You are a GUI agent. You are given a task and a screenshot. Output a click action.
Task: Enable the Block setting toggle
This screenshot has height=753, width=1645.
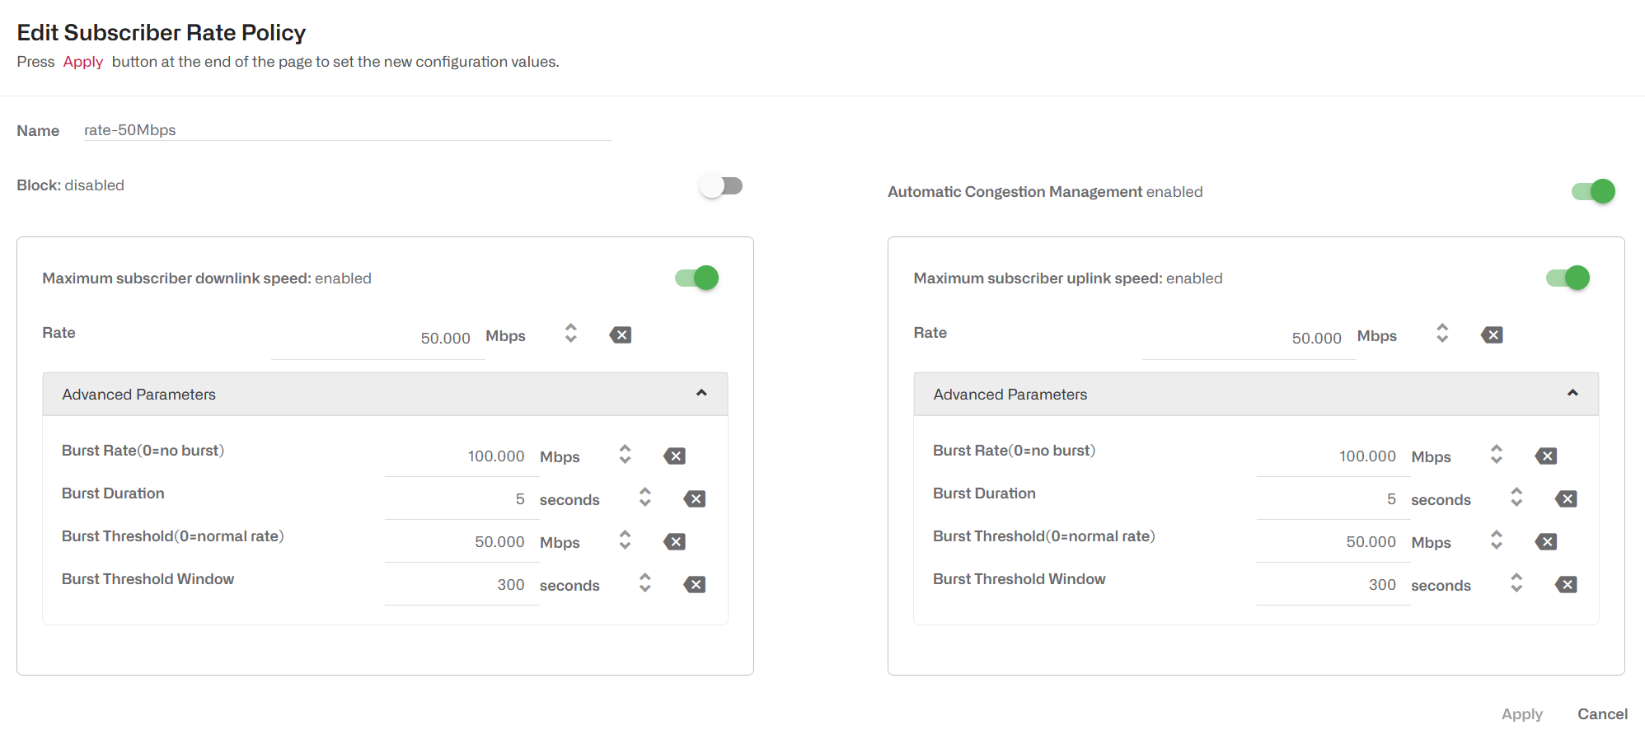[x=721, y=185]
